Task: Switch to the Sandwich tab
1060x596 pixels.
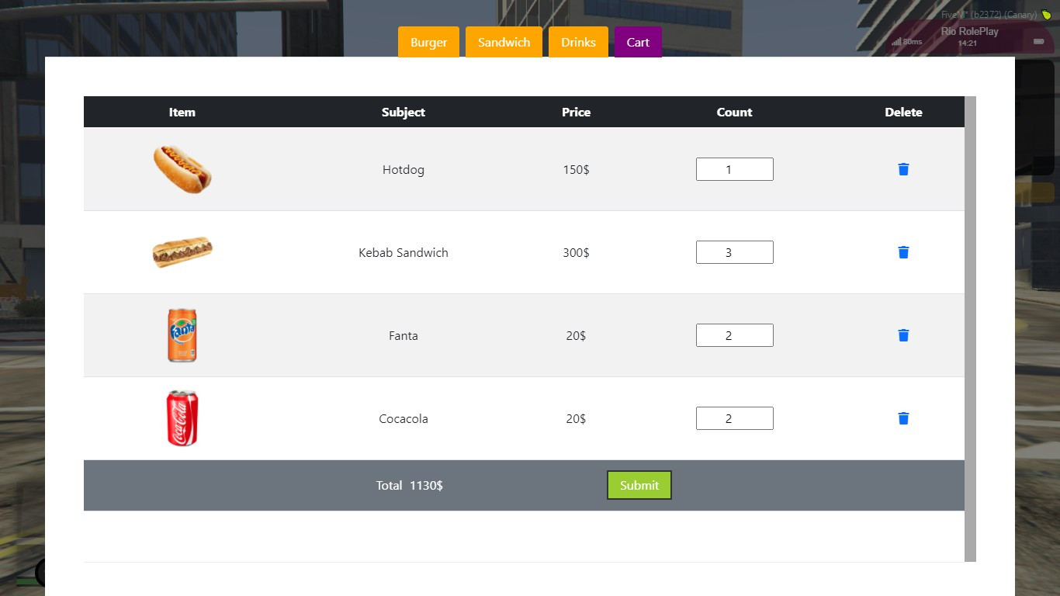Action: click(504, 42)
